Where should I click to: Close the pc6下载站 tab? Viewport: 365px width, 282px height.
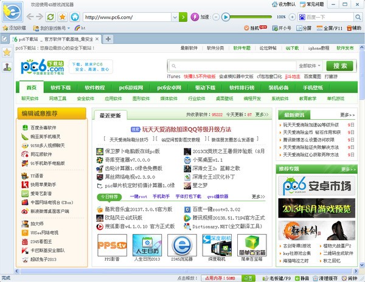(x=97, y=39)
